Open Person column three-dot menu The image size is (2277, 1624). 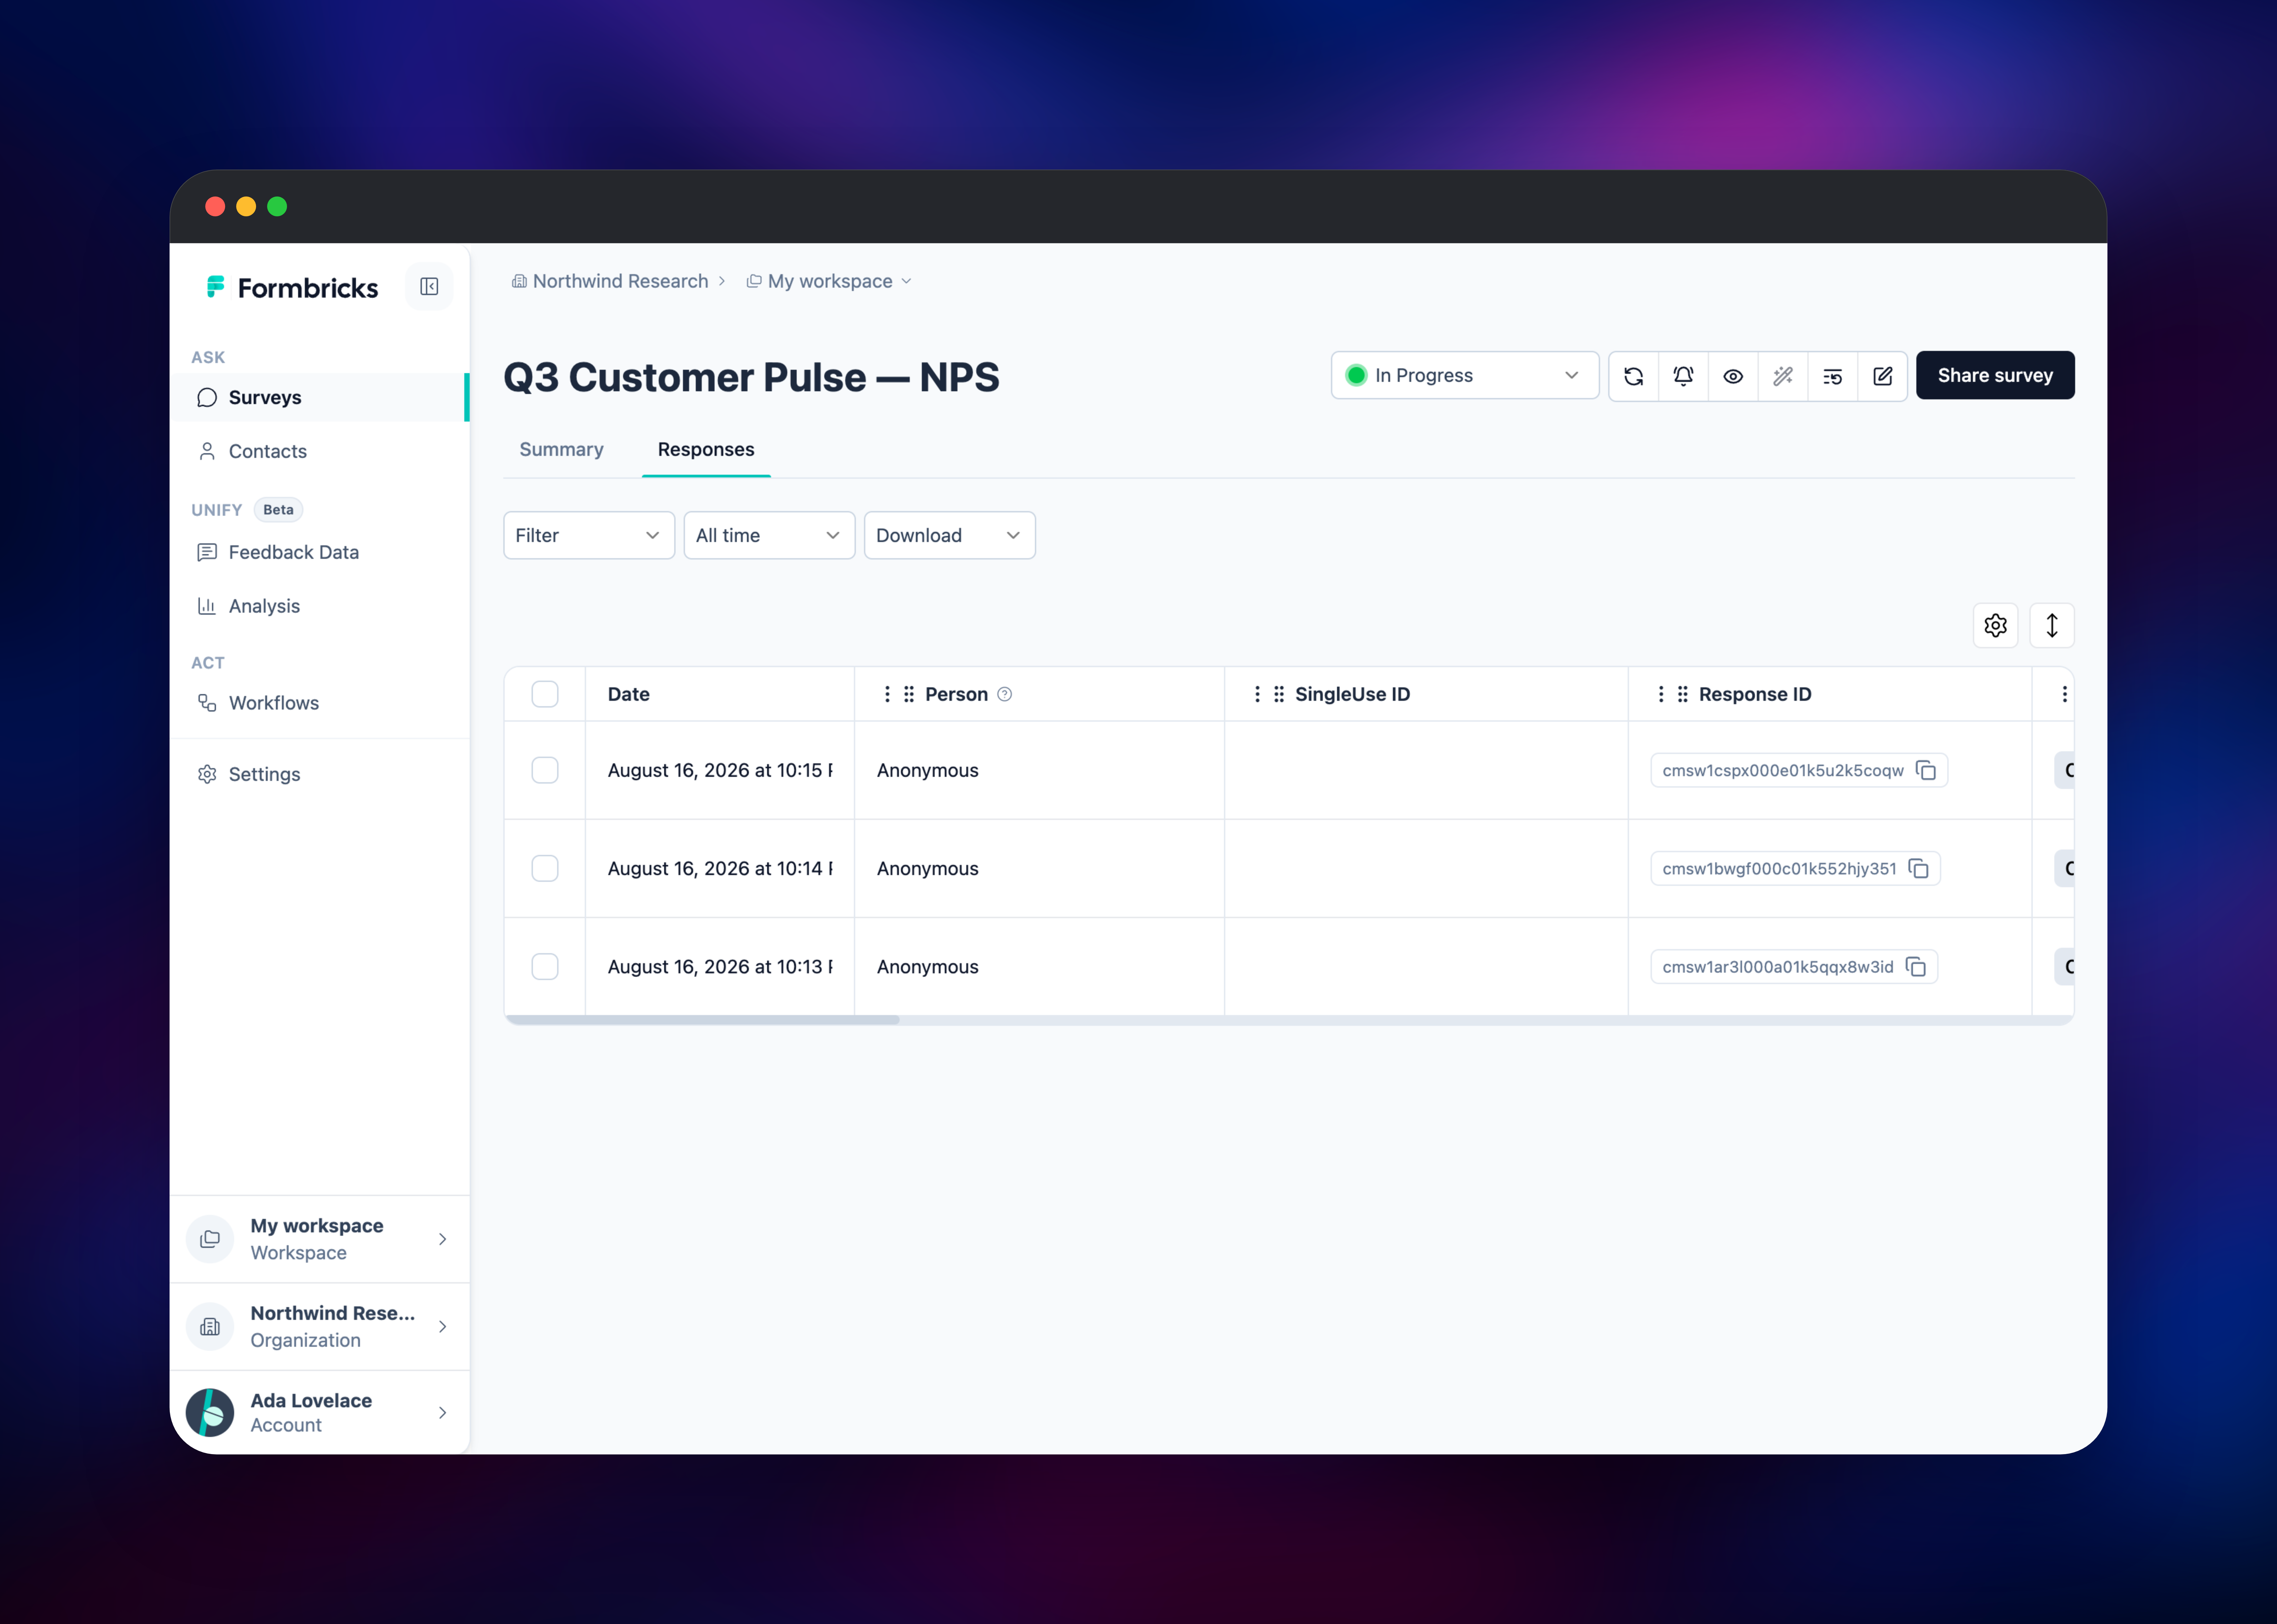coord(887,694)
